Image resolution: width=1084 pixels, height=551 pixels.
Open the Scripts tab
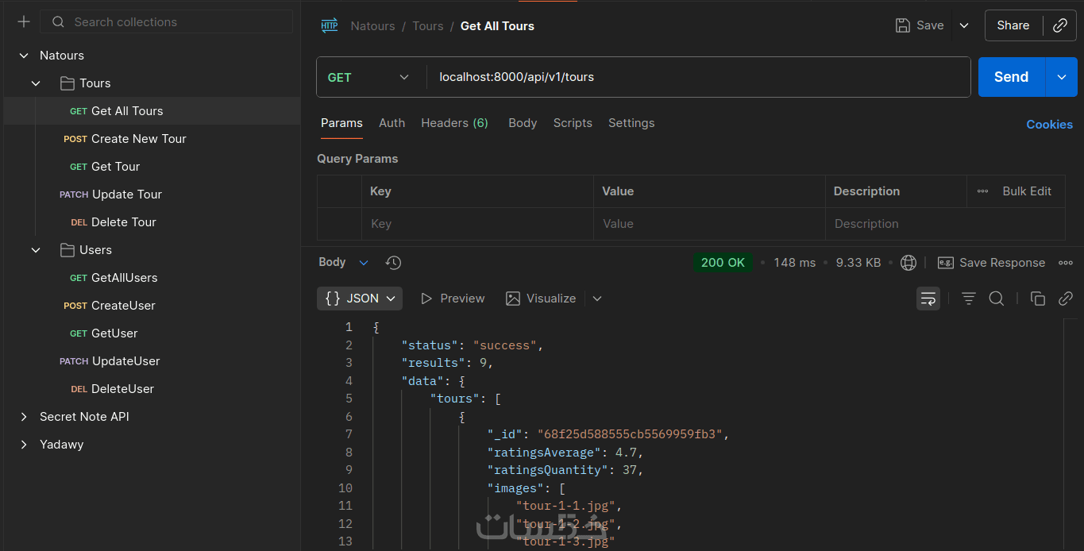573,123
